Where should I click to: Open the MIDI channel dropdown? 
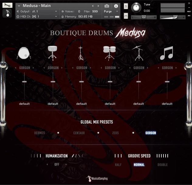coord(37,16)
